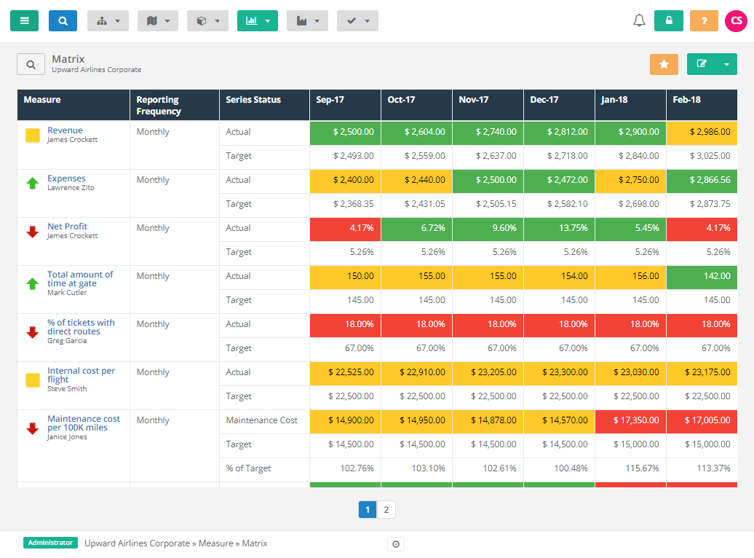754x558 pixels.
Task: Click the red down arrow beside Net Profit
Action: click(31, 232)
